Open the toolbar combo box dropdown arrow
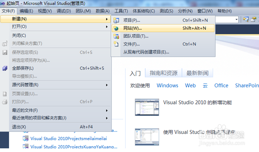This screenshot has height=152, width=259. click(237, 20)
